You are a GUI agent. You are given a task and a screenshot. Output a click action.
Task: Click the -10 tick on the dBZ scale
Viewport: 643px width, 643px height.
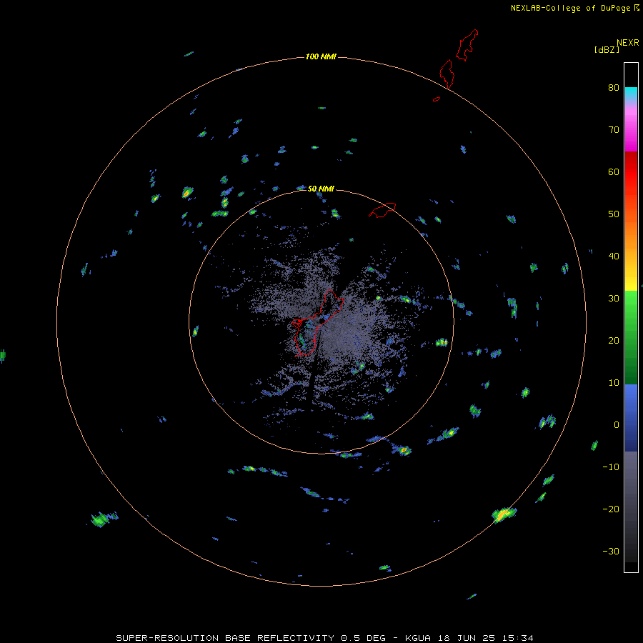[x=611, y=467]
